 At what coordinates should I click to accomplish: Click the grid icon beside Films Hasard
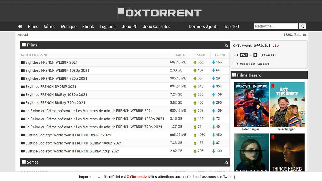tap(234, 75)
